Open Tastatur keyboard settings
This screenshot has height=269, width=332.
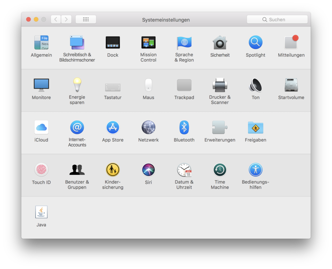(113, 87)
